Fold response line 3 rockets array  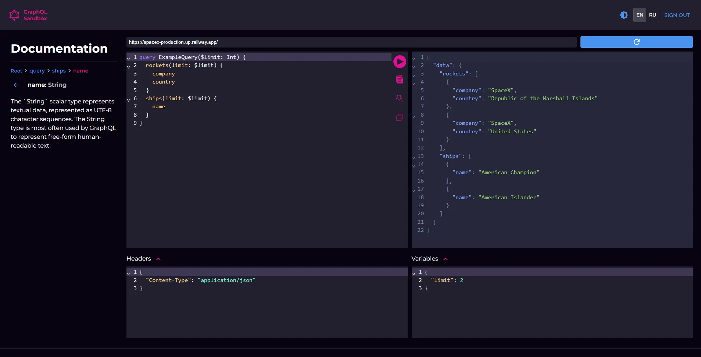pos(414,75)
